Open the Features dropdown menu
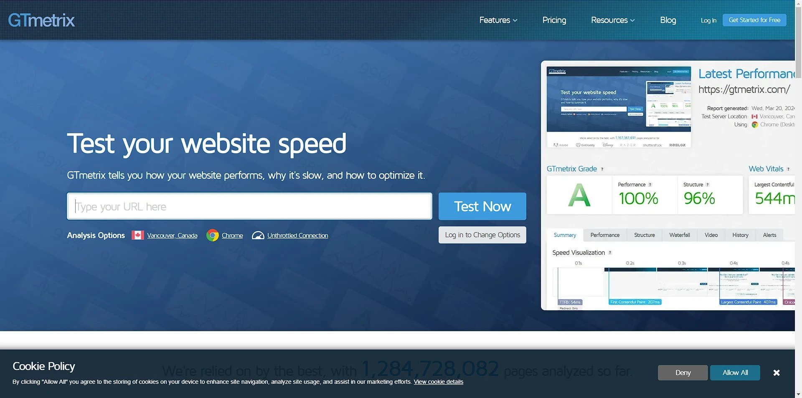The height and width of the screenshot is (398, 802). pos(498,20)
